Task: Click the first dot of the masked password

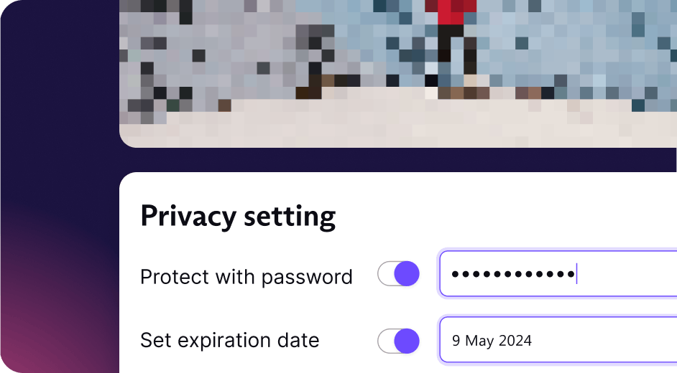Action: (456, 274)
